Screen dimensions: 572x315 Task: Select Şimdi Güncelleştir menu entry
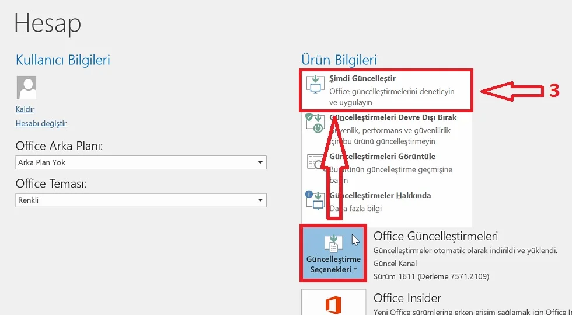[x=386, y=90]
